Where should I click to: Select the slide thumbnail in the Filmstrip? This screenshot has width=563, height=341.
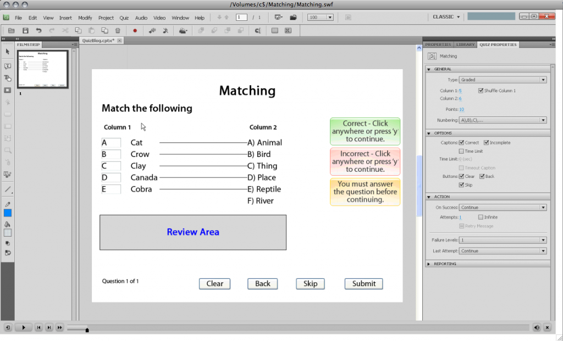coord(41,69)
